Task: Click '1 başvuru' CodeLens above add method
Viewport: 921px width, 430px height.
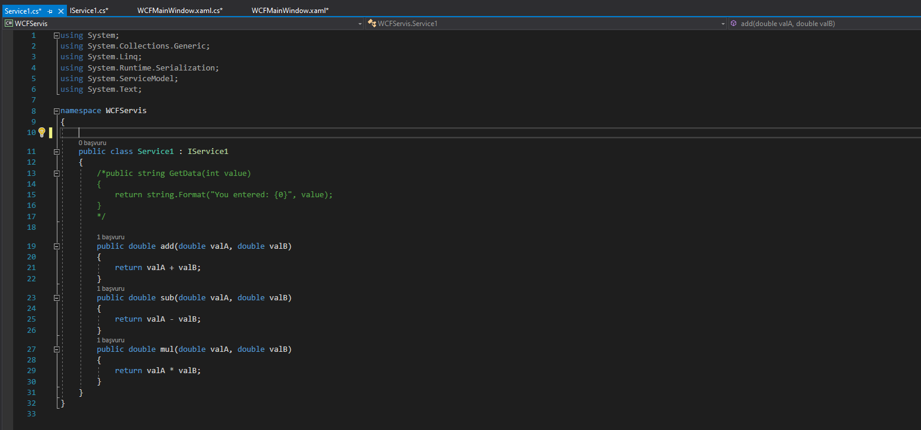Action: pos(111,237)
